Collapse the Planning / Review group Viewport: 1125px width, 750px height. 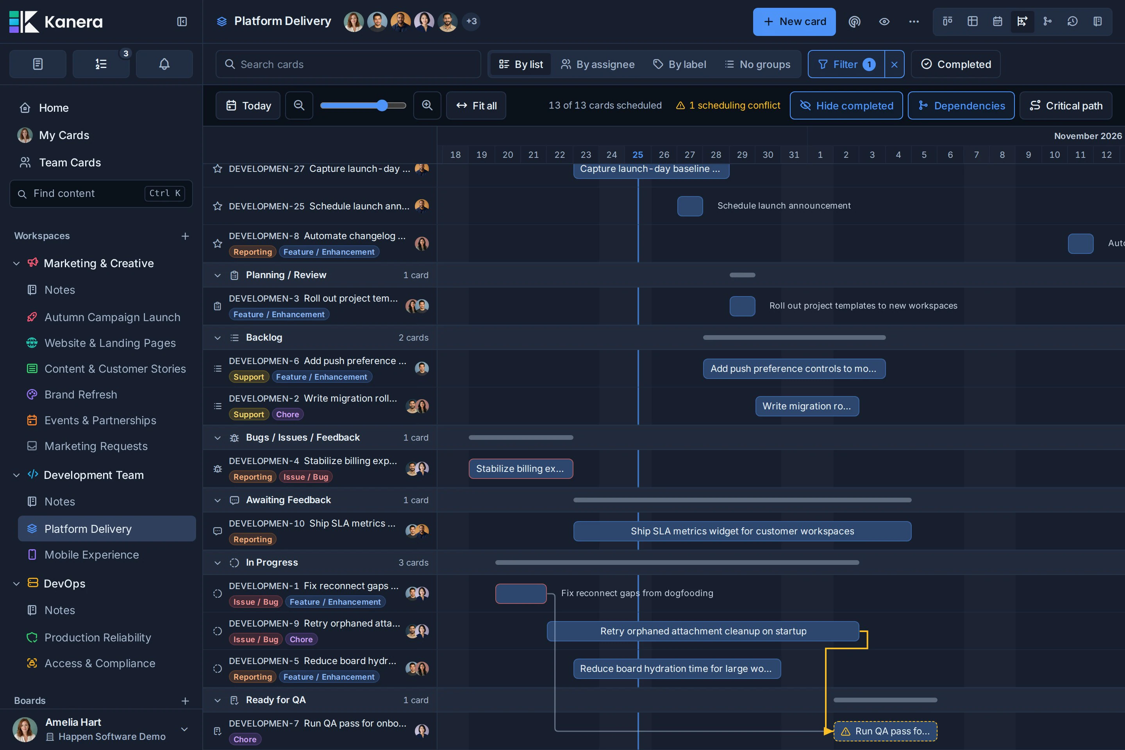[218, 275]
